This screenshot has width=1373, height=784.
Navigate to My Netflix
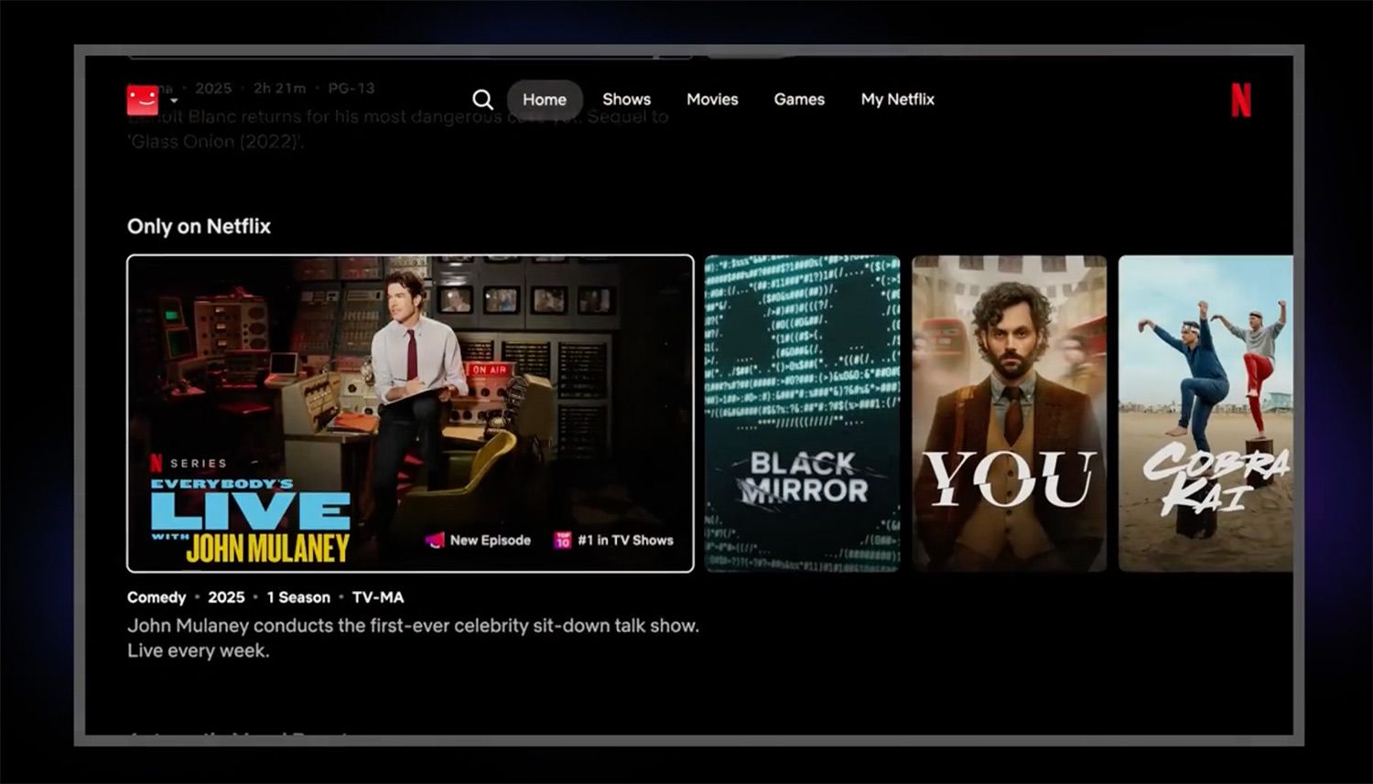(897, 100)
